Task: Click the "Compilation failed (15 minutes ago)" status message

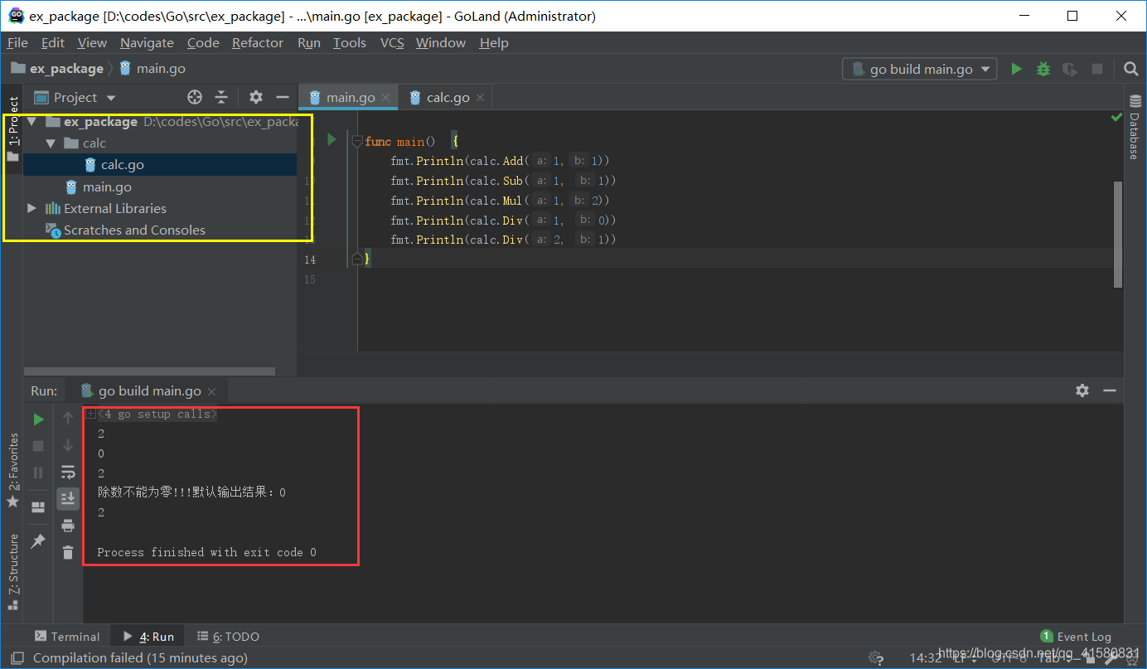Action: pyautogui.click(x=140, y=658)
